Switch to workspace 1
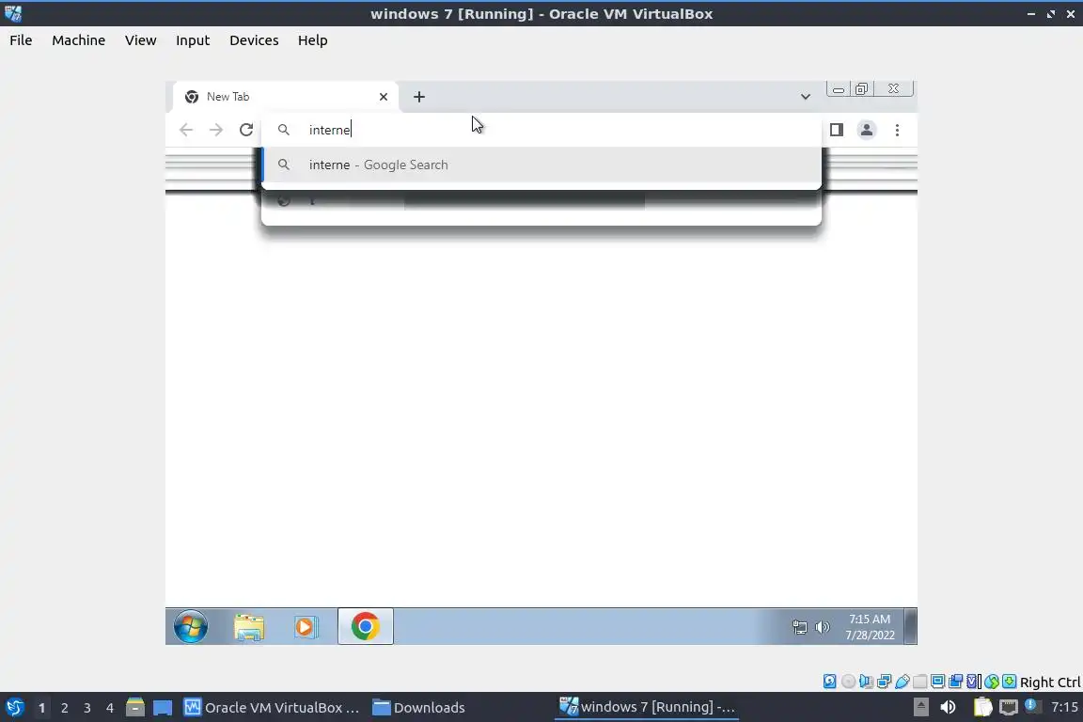The height and width of the screenshot is (722, 1083). pos(42,708)
